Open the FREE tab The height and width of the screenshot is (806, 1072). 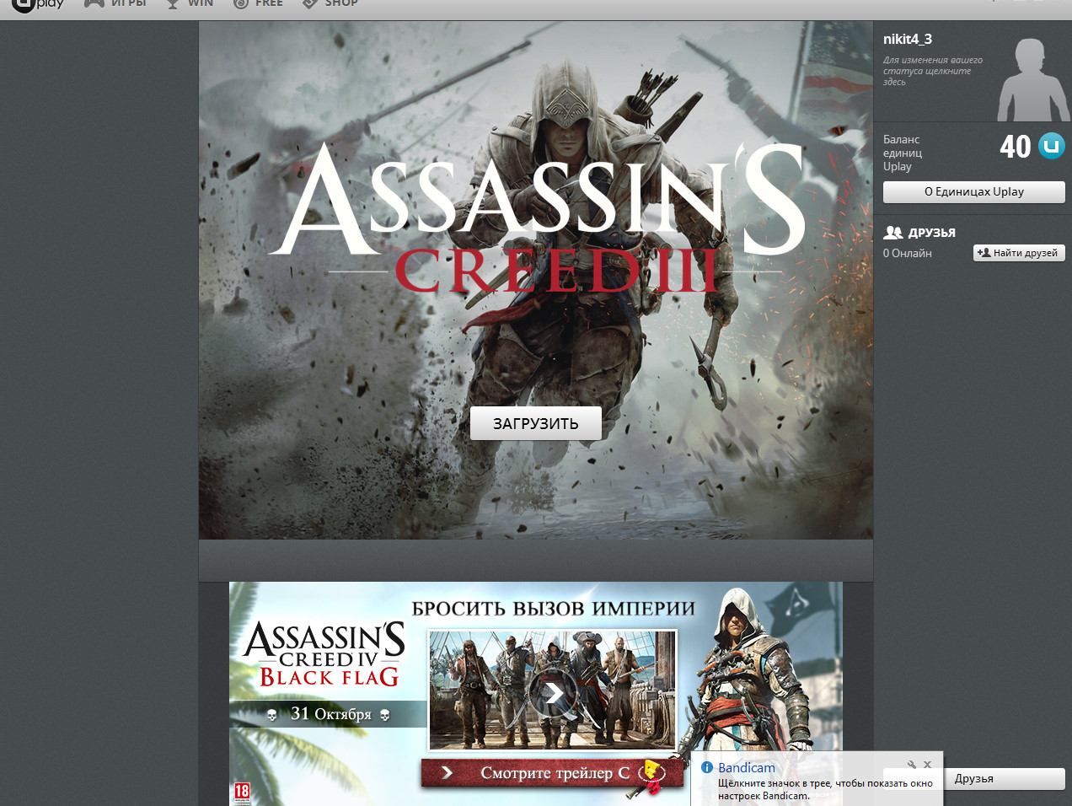click(258, 3)
